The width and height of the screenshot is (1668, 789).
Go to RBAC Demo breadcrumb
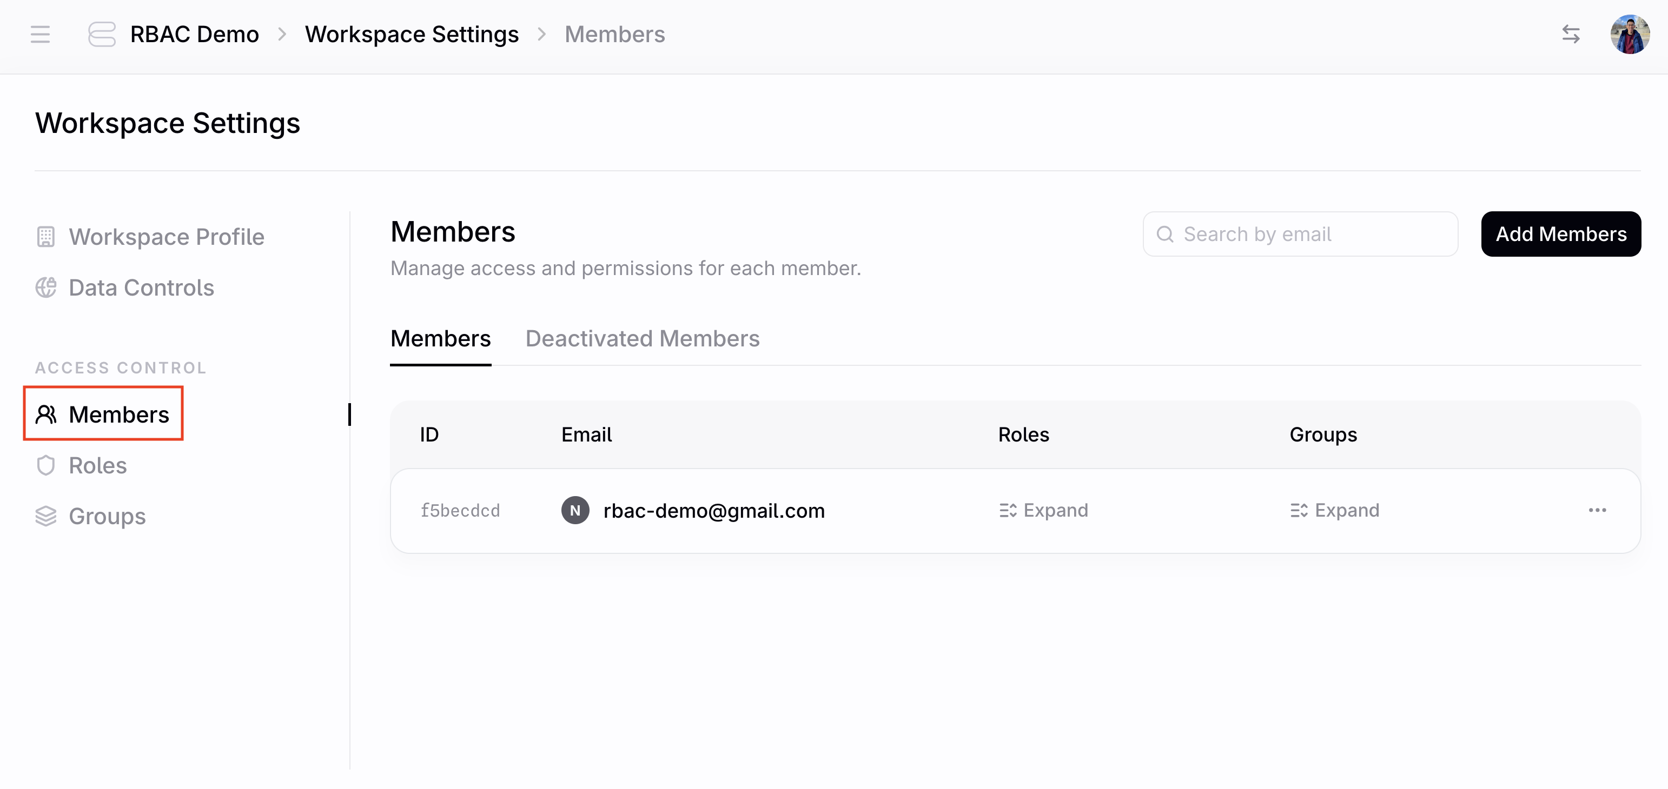tap(194, 34)
